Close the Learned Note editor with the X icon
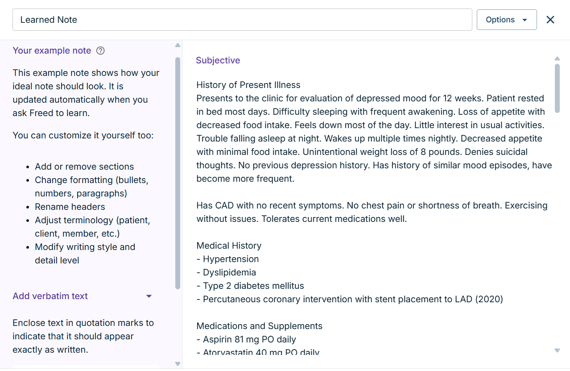The image size is (570, 371). (550, 19)
